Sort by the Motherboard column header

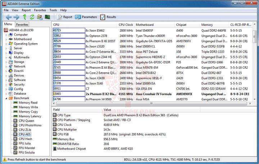tap(155, 25)
